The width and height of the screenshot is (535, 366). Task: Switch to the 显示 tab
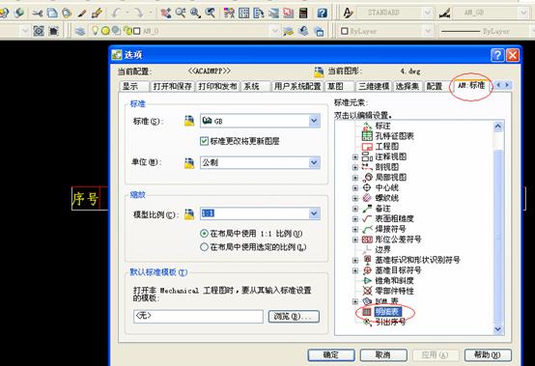click(134, 87)
